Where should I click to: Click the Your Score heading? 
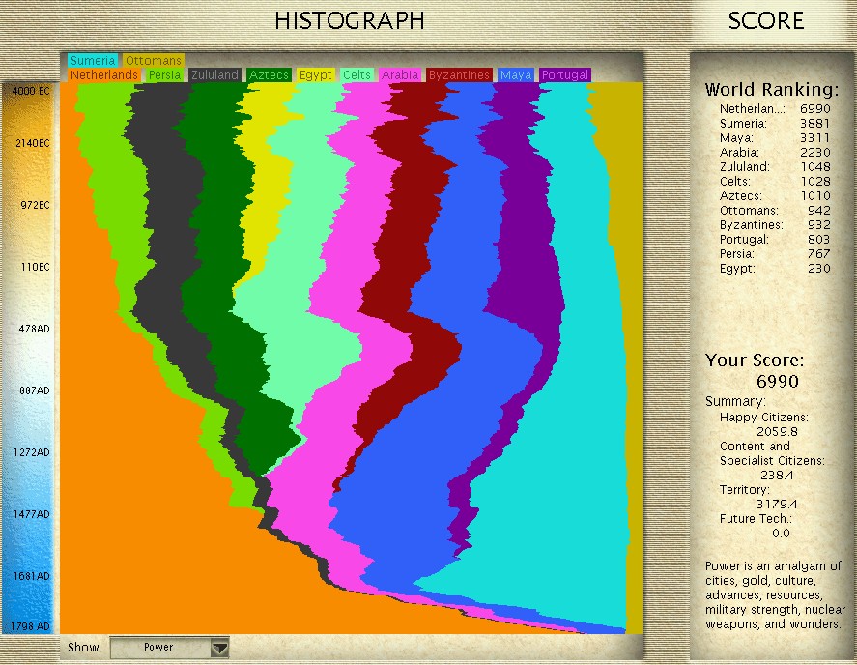click(x=755, y=361)
